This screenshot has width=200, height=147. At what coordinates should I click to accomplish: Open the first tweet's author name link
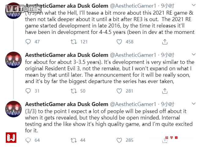67,6
